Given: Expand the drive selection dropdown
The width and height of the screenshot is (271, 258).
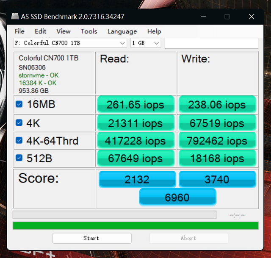Looking at the screenshot, I should click(70, 43).
